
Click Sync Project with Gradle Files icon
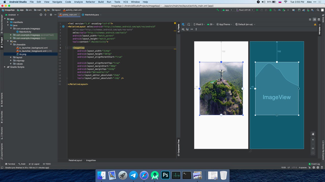pyautogui.click(x=304, y=10)
